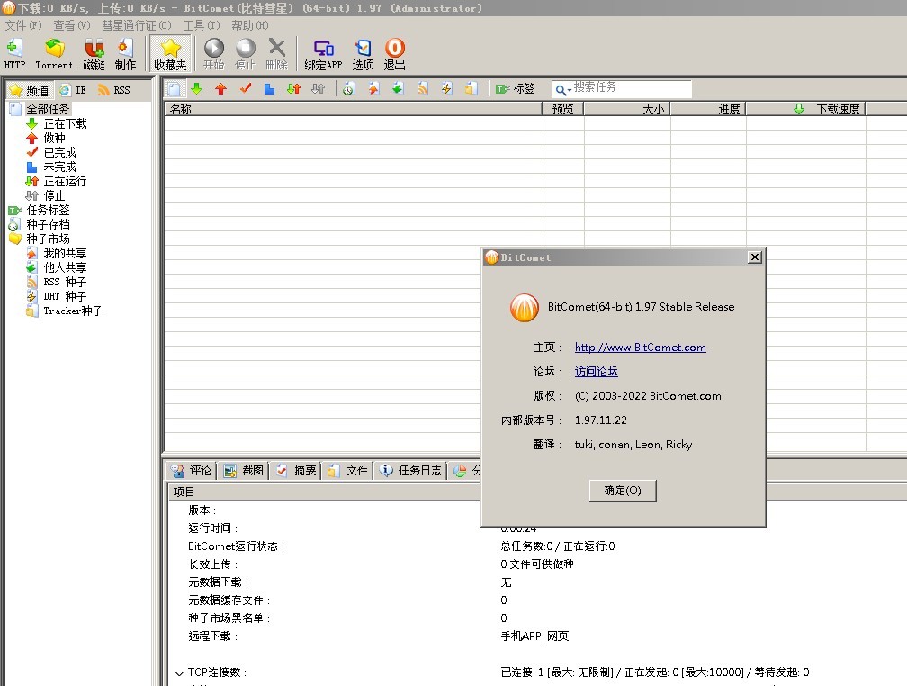Screen dimensions: 907x686
Task: Select DHT 种子 in the sidebar tree
Action: click(65, 296)
